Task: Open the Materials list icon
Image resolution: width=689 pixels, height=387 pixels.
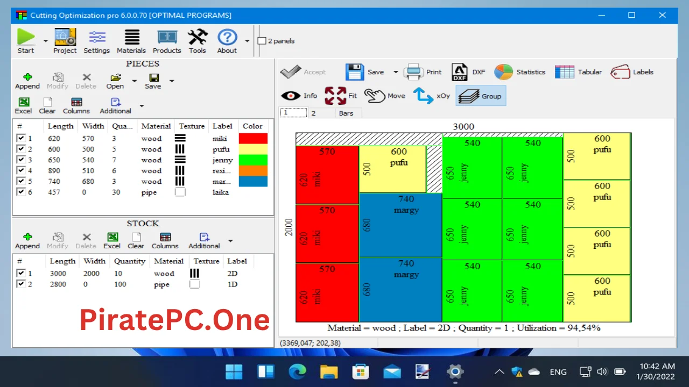Action: tap(131, 41)
